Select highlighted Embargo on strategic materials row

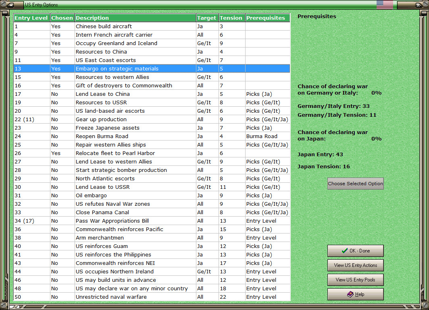[x=152, y=68]
